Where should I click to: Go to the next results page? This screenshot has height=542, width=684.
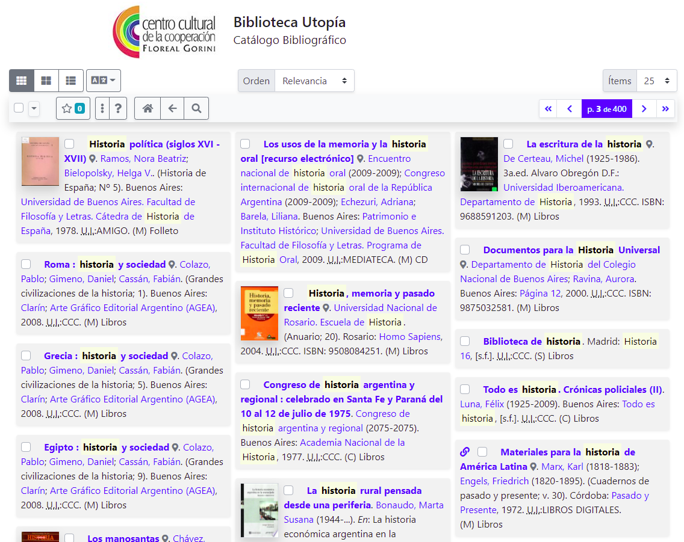(644, 109)
